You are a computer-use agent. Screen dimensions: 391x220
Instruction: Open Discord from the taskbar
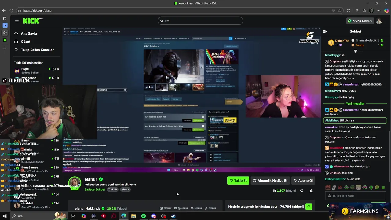click(154, 216)
